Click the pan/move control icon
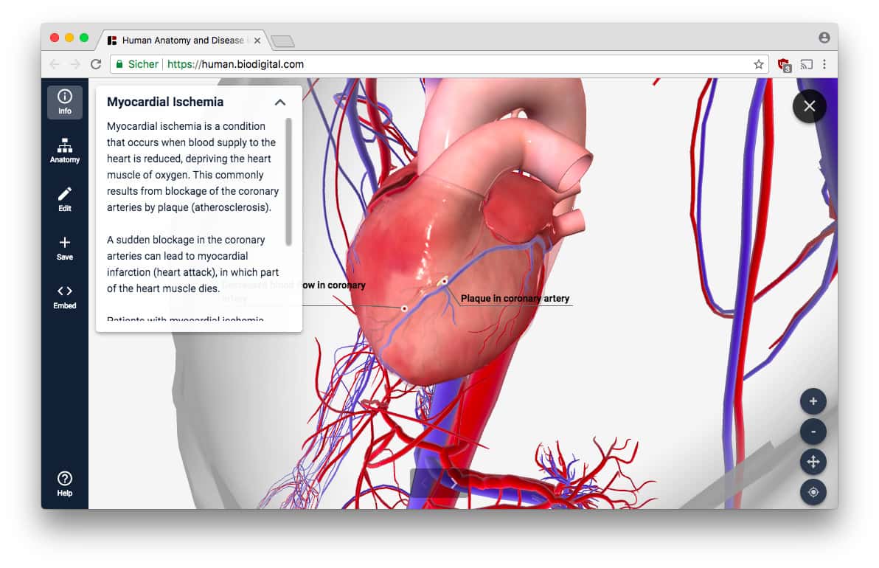879x568 pixels. 813,462
